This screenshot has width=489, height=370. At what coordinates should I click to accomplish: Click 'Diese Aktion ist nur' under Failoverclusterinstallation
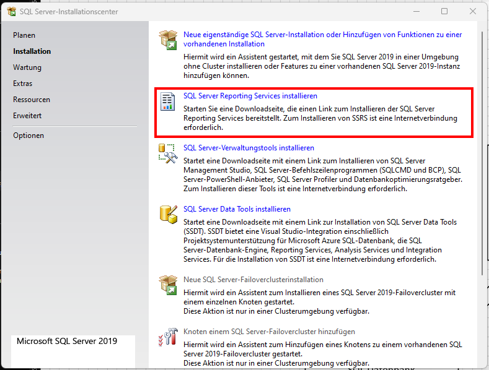[x=276, y=311]
